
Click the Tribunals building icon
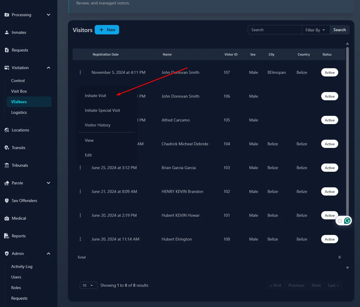[x=7, y=166]
